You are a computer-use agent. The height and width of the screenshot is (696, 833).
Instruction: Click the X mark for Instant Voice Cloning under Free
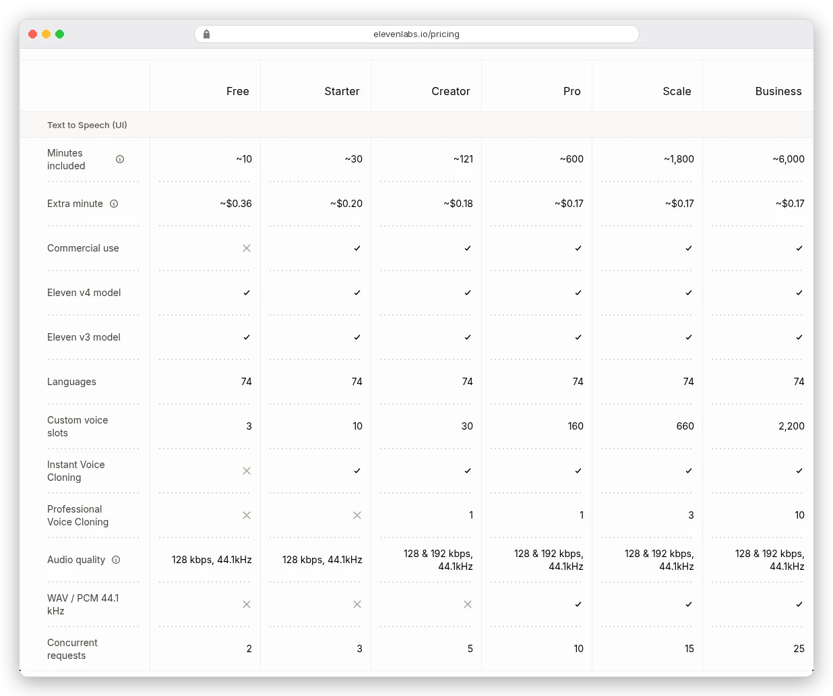(247, 471)
